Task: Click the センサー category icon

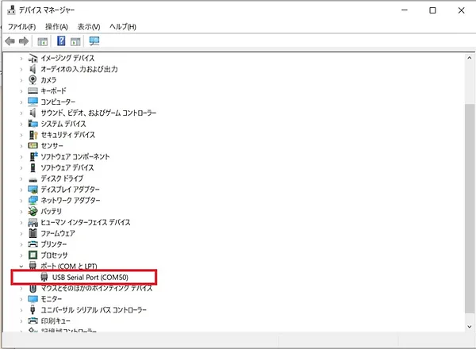Action: click(x=33, y=146)
